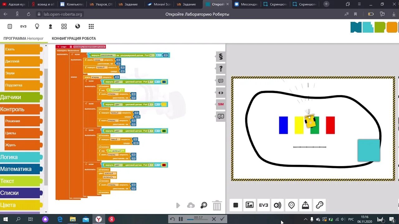
Task: Click the yellow color swatch block
Action: coord(164,105)
